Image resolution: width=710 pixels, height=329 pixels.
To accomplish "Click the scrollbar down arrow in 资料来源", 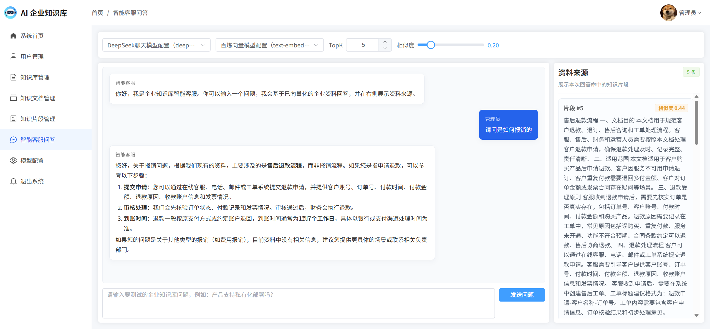I will point(696,315).
